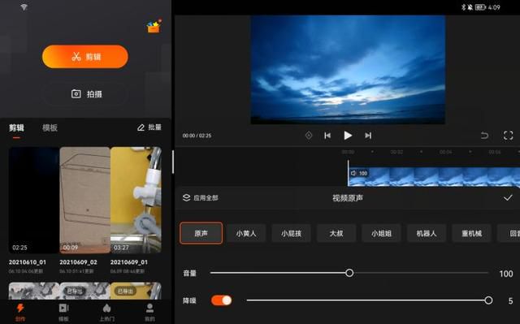Click 应用全部 to apply to all

[x=201, y=198]
